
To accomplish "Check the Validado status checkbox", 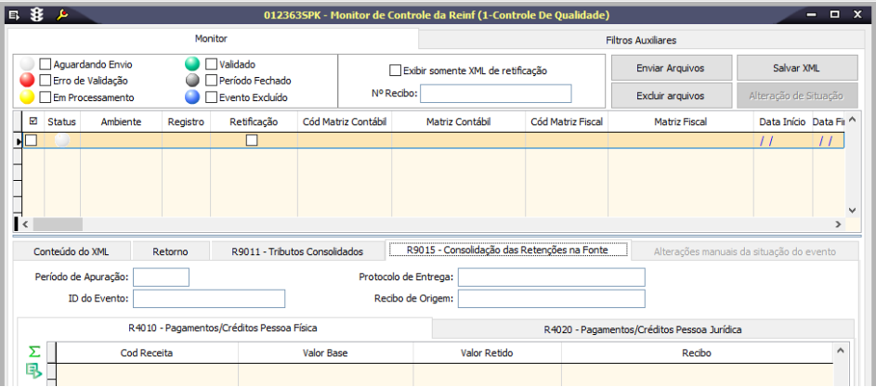I will coord(211,65).
